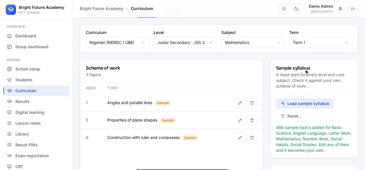
Task: Select the topic text Angles and parallel lines
Action: click(x=130, y=103)
